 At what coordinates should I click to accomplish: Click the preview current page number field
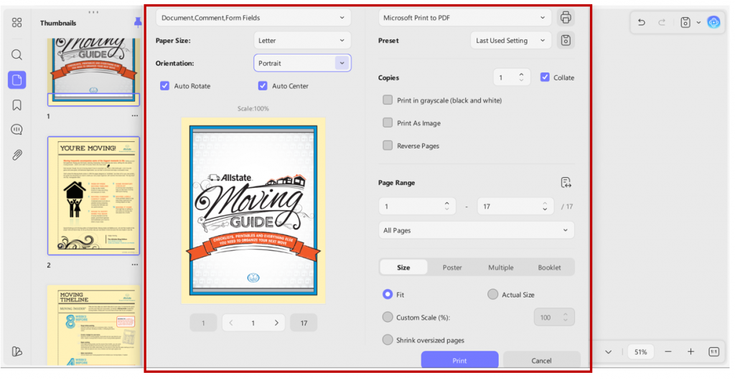coord(253,323)
